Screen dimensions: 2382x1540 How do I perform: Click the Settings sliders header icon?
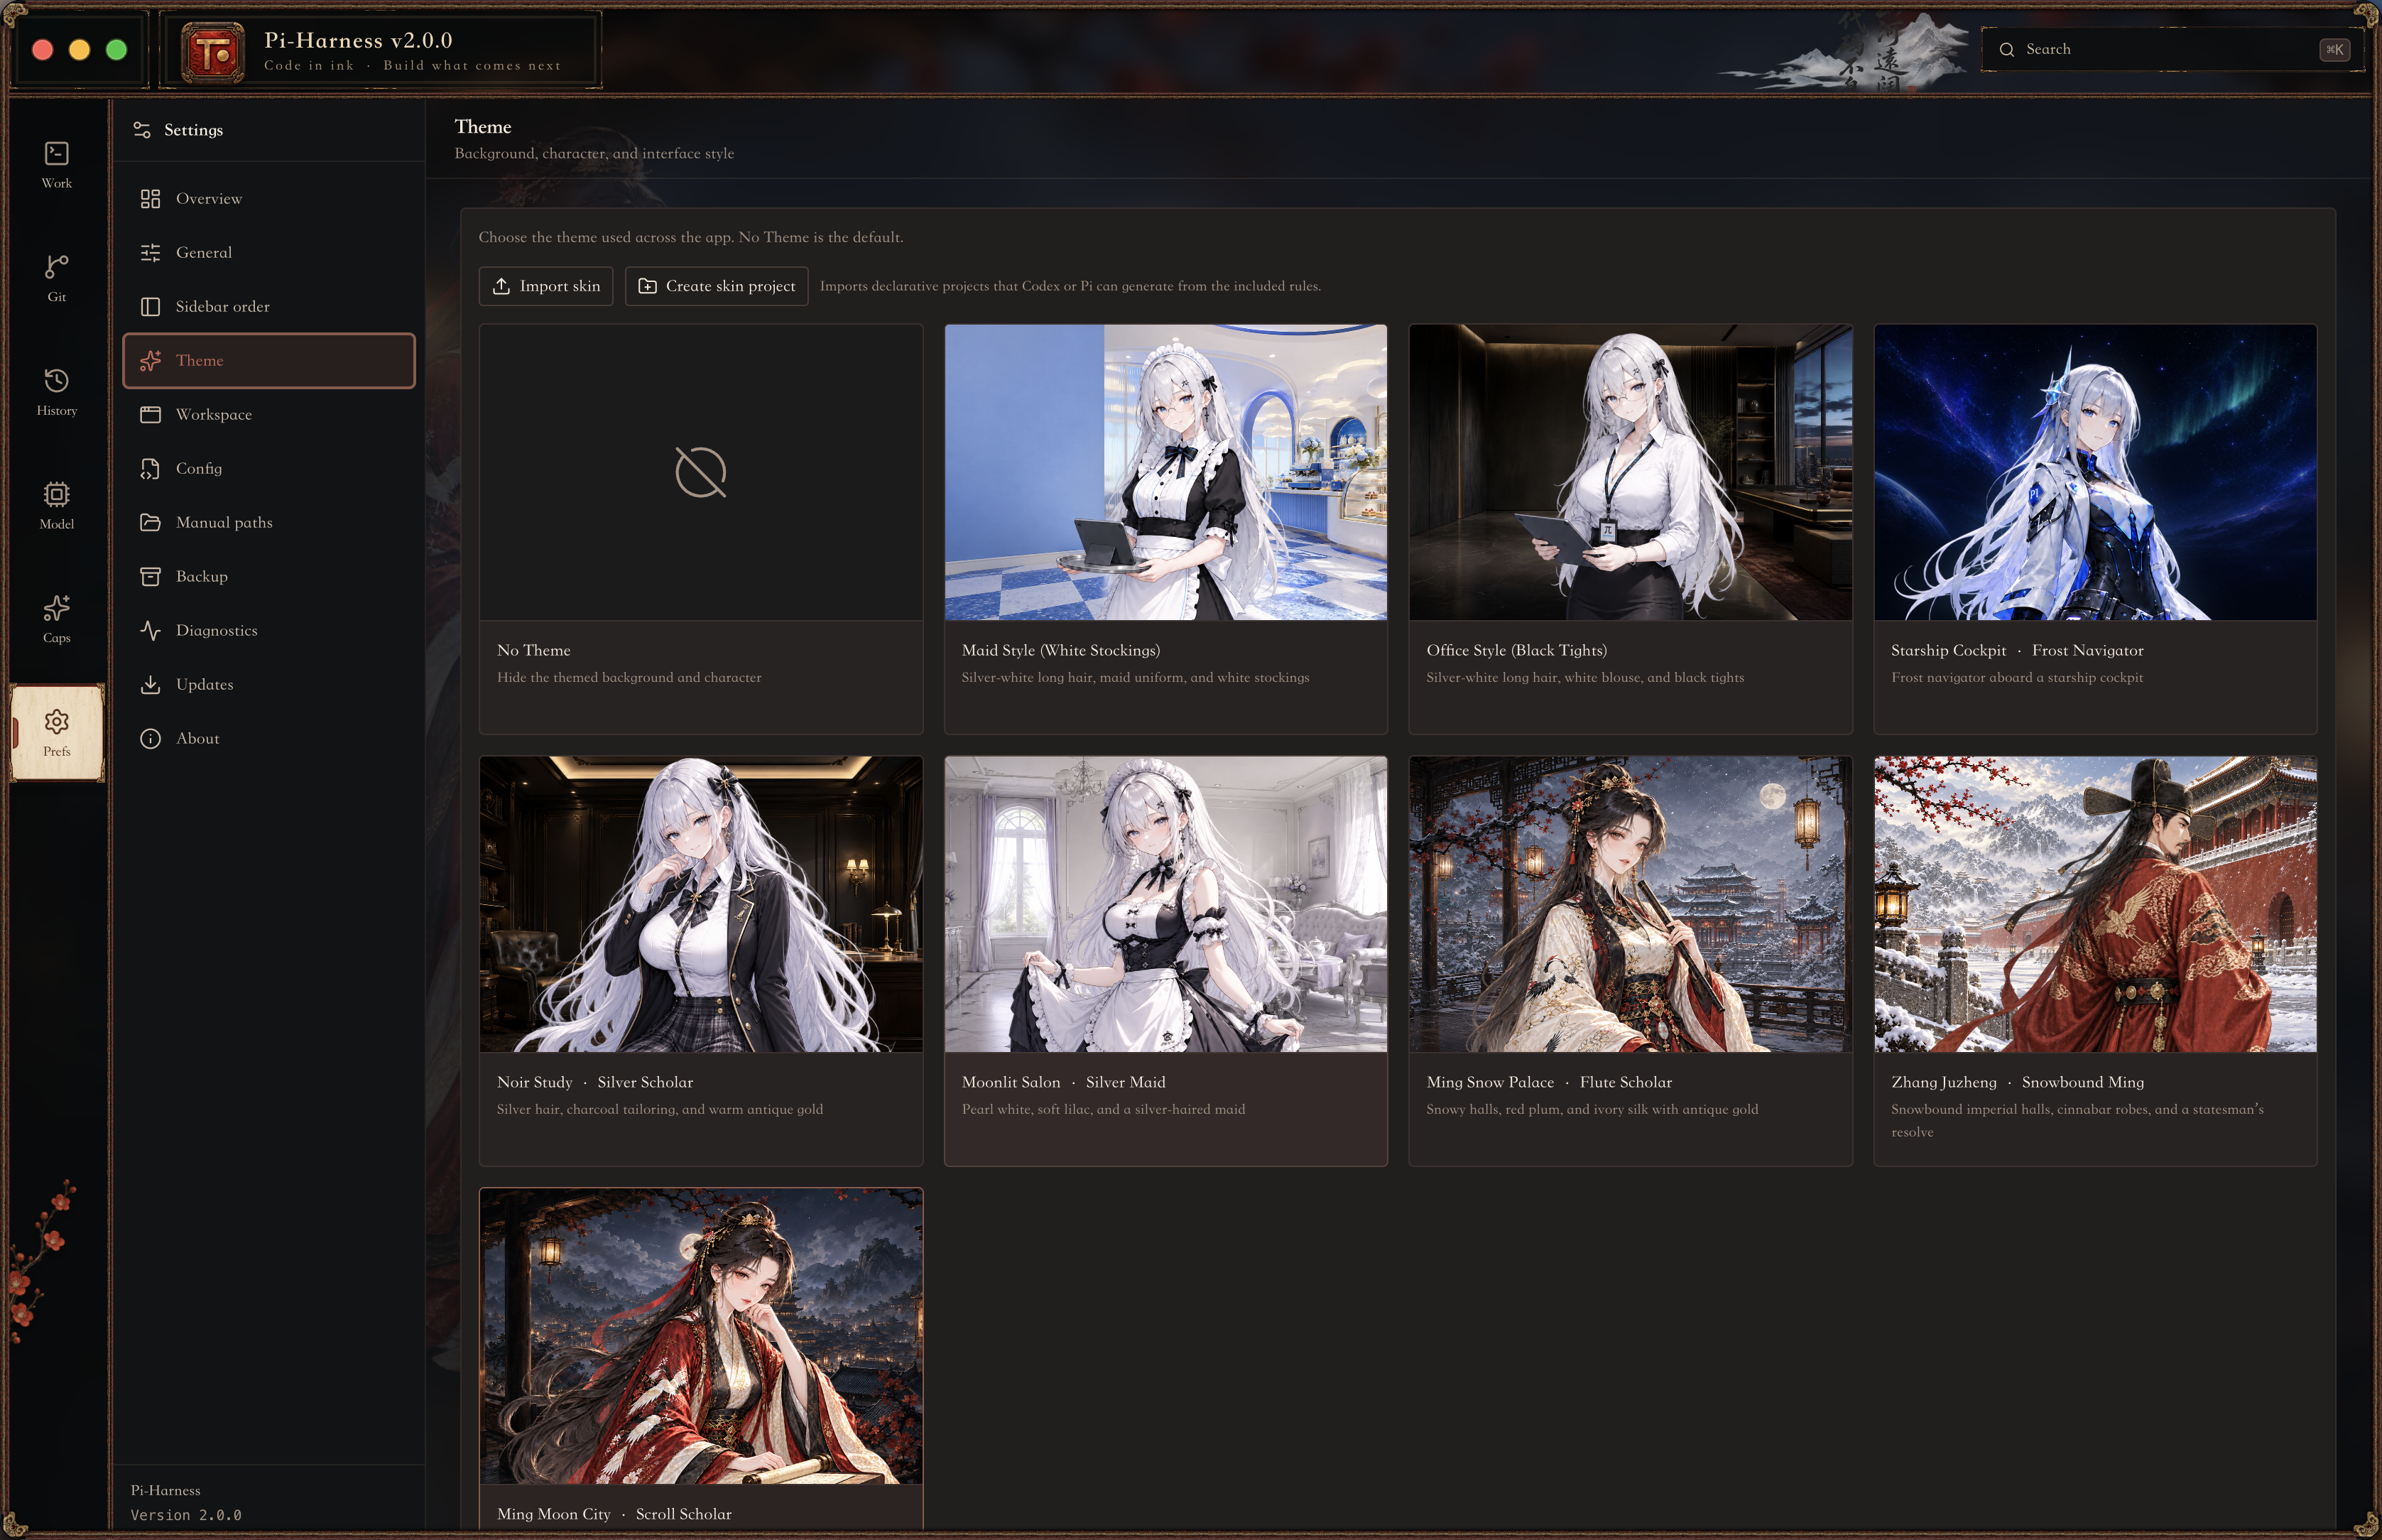click(142, 130)
